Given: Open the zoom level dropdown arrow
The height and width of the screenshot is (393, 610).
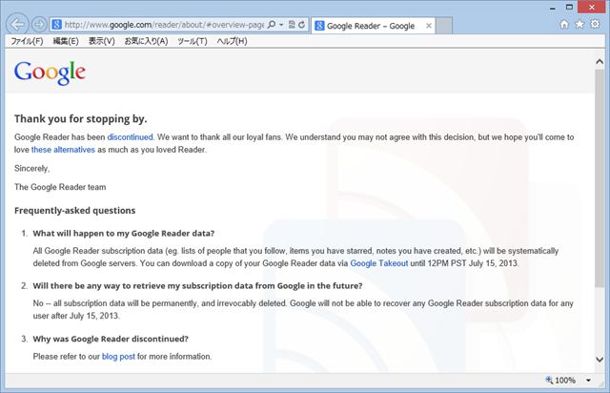Looking at the screenshot, I should point(588,381).
